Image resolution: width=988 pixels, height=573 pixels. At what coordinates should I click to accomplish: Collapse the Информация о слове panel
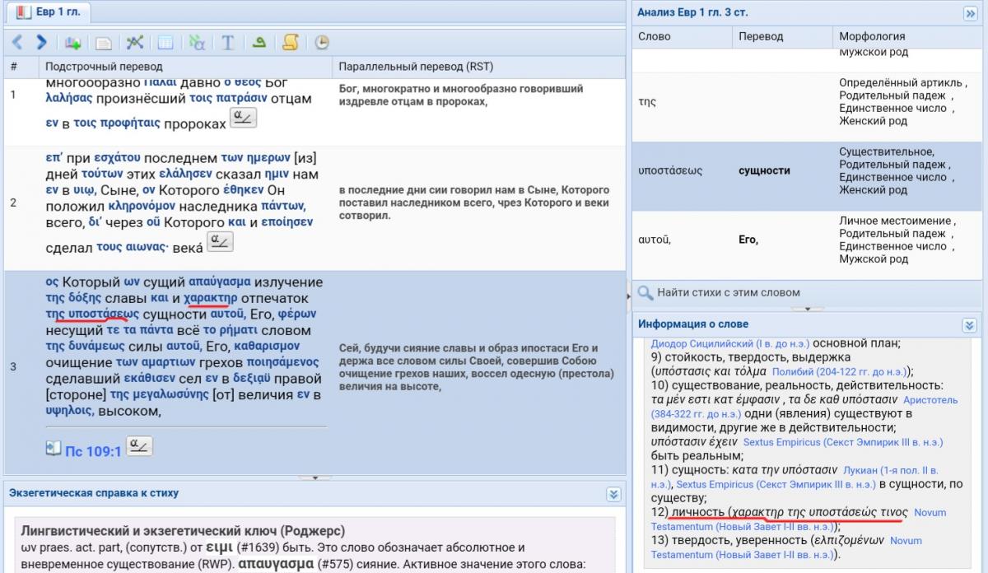pyautogui.click(x=969, y=325)
